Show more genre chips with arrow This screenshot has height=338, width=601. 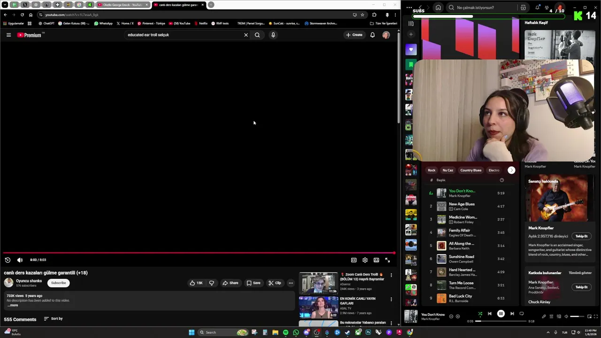pos(511,170)
